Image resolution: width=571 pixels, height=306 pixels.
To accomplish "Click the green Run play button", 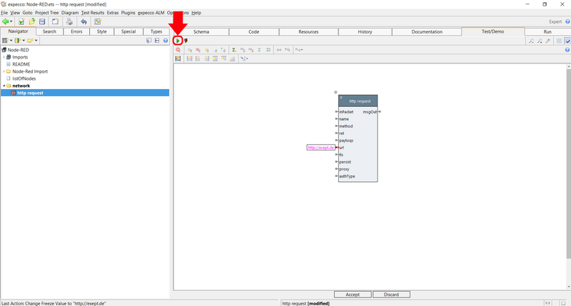I will click(178, 41).
